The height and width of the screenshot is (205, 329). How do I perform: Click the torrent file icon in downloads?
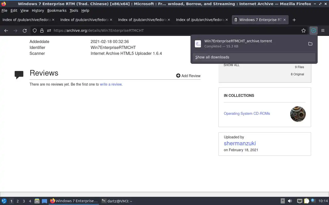198,44
